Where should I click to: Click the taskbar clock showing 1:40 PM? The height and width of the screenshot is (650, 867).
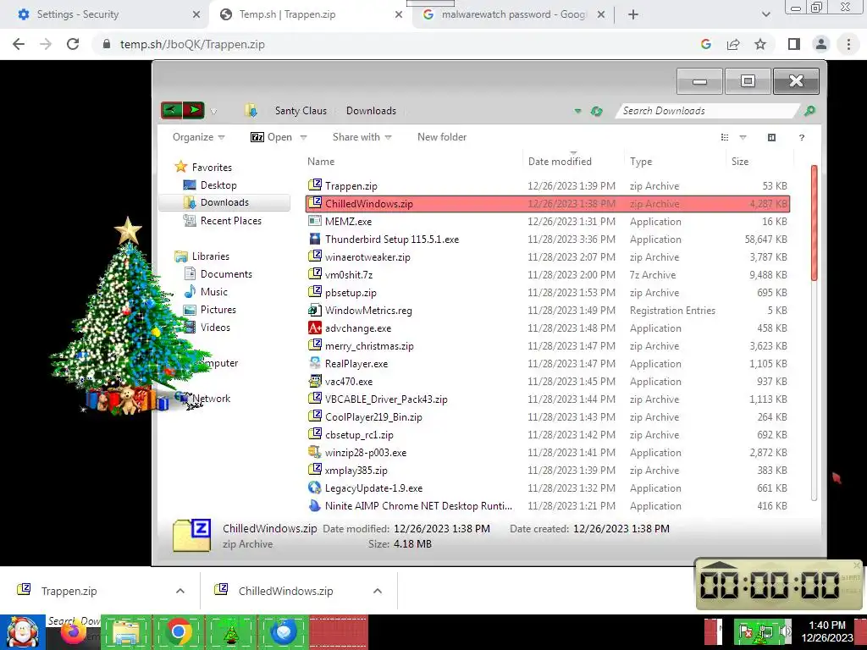point(826,631)
